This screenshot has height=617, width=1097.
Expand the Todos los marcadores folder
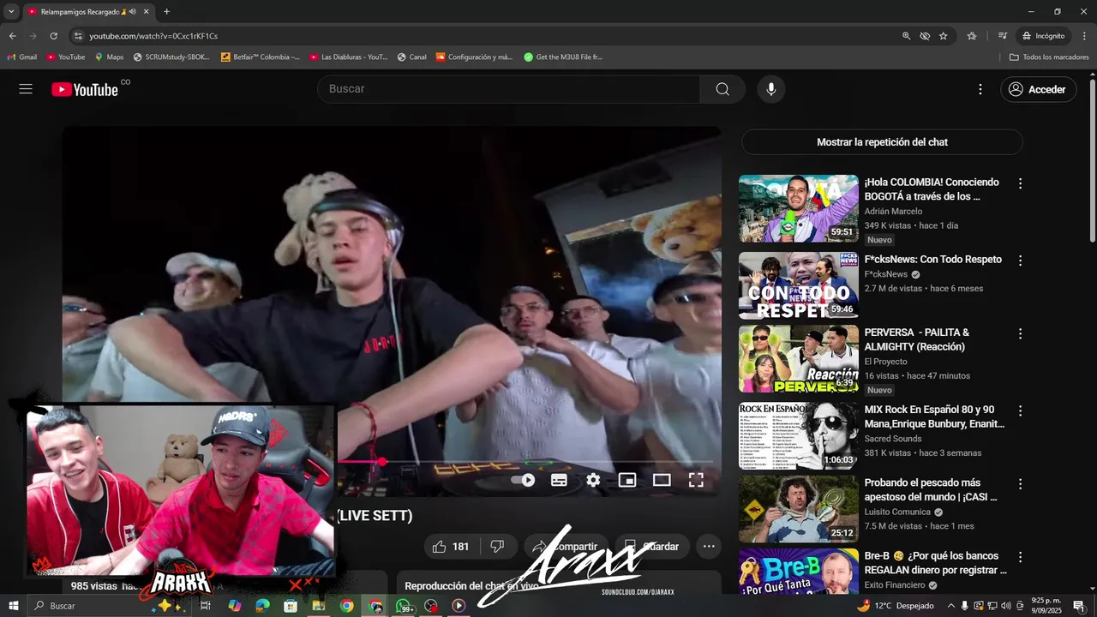click(x=1049, y=57)
